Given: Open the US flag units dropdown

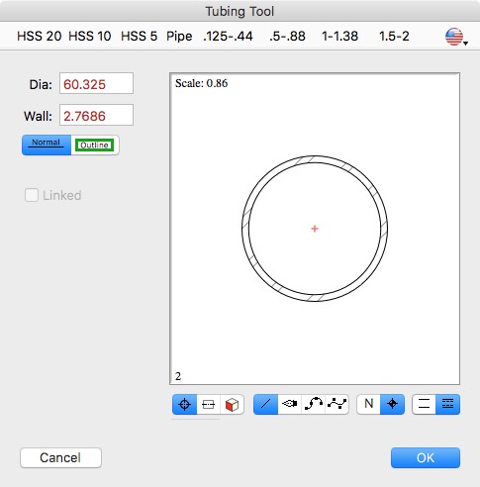Looking at the screenshot, I should [x=456, y=37].
